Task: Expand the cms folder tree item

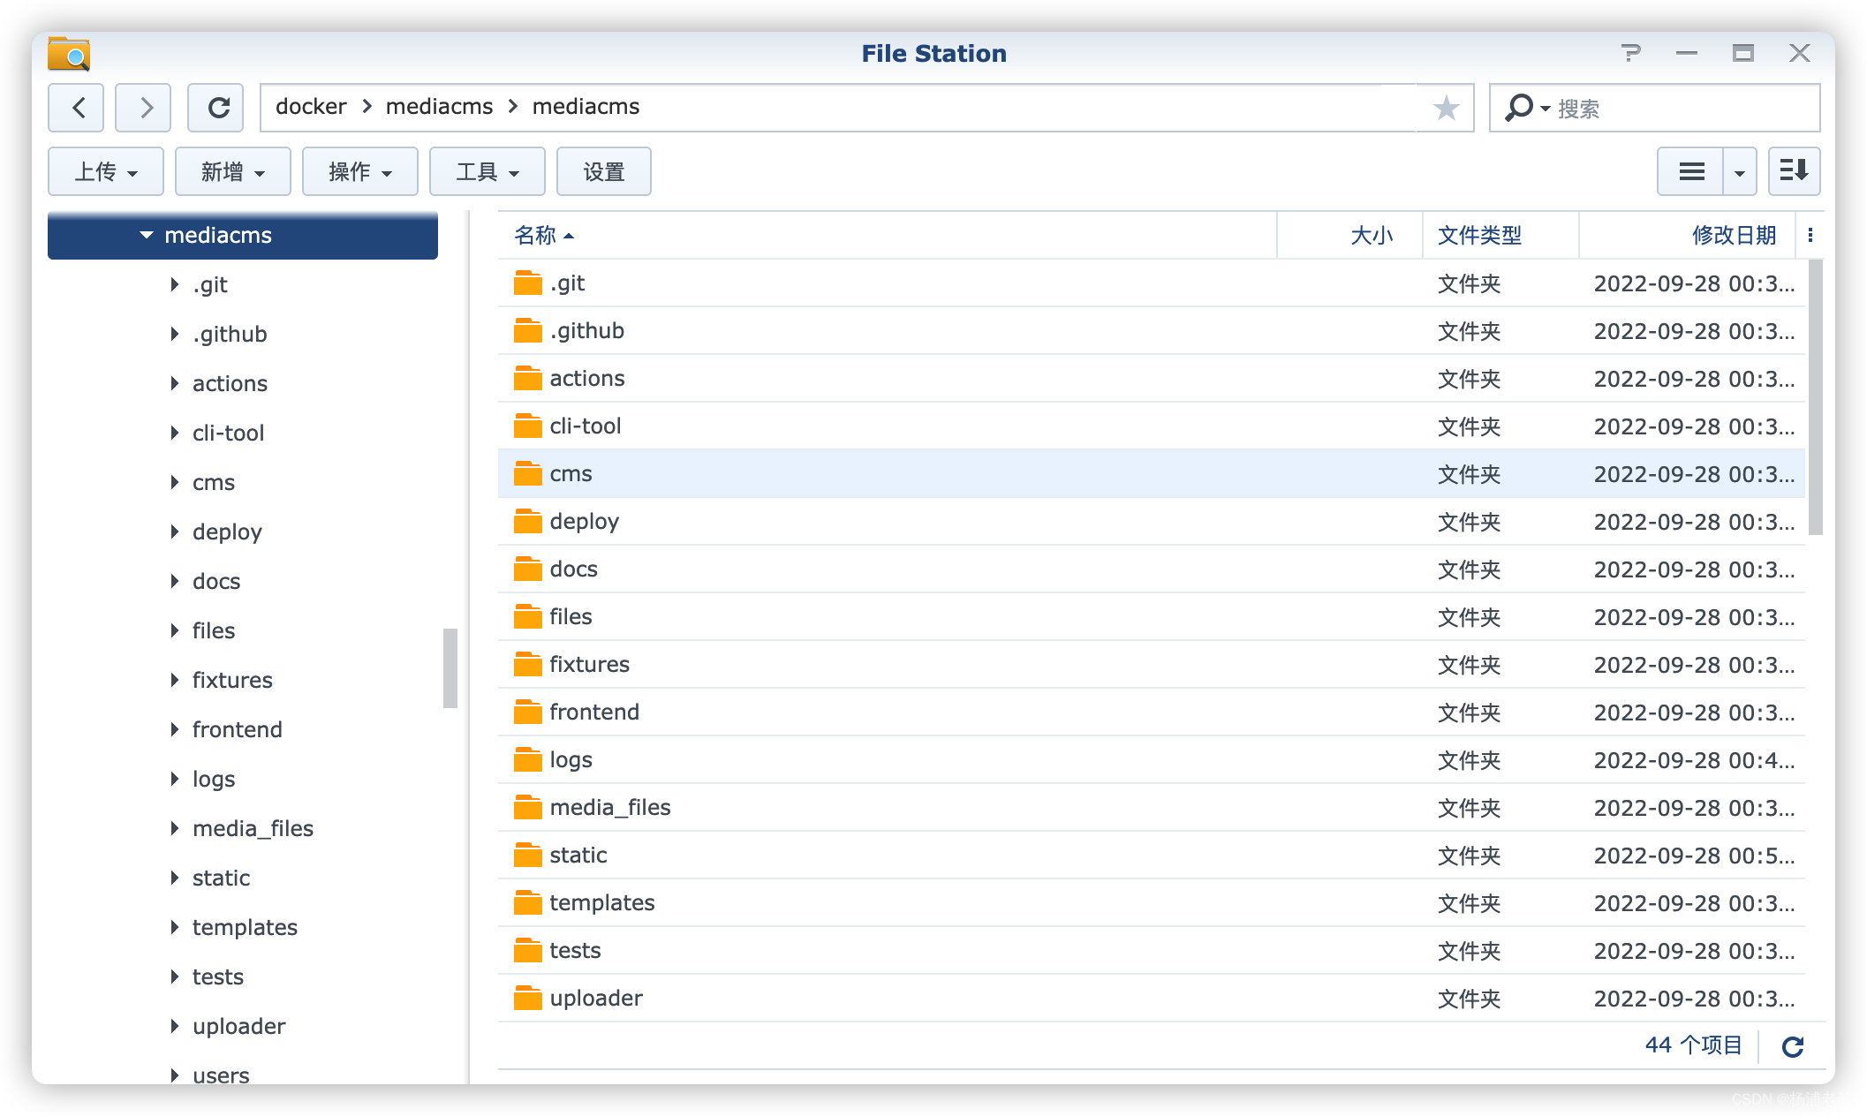Action: [174, 481]
